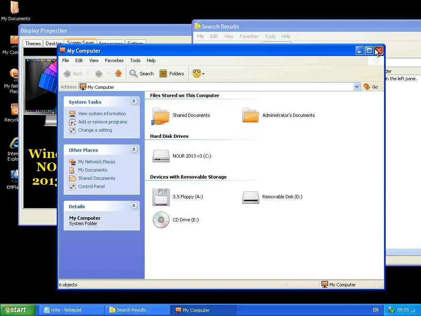The height and width of the screenshot is (316, 421).
Task: Open the Back history dropdown arrow
Action: point(88,74)
